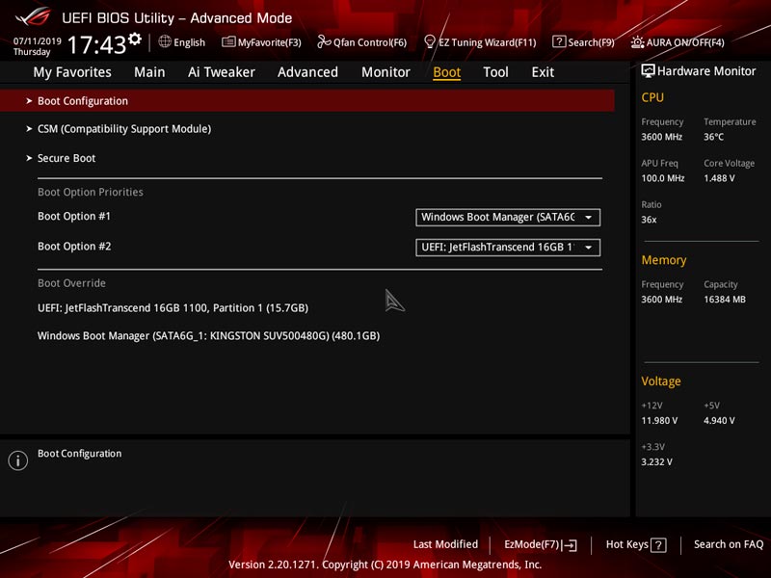Click the Boot Configuration help description
Image resolution: width=771 pixels, height=578 pixels.
80,454
